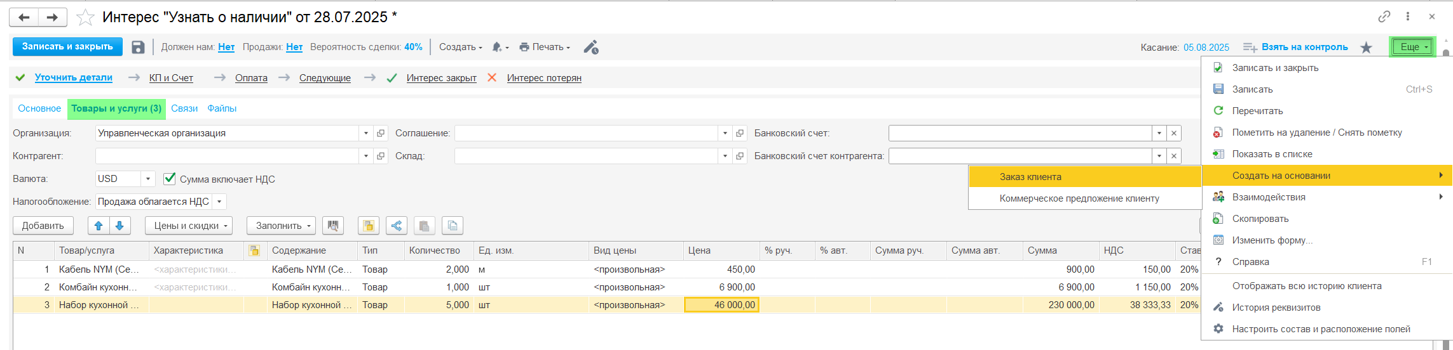1453x350 pixels.
Task: Add the document to favorites with the star outline
Action: click(x=85, y=17)
